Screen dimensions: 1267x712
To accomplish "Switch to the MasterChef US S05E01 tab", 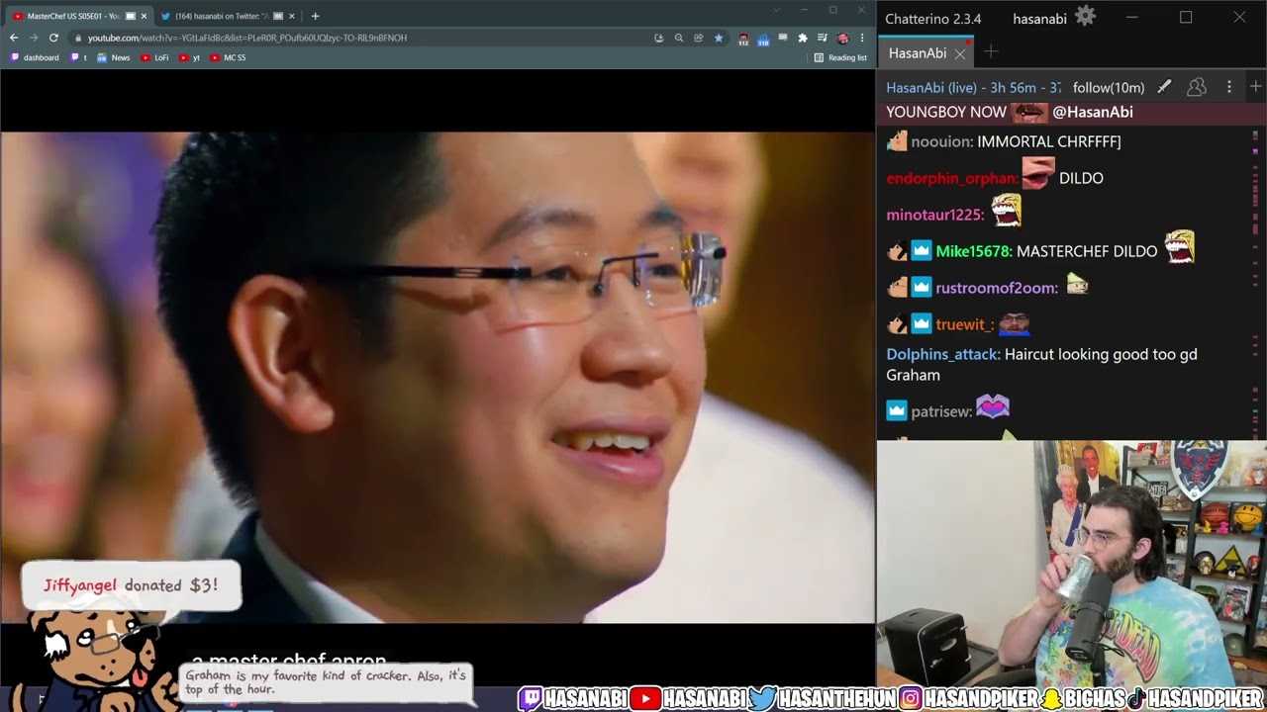I will click(x=79, y=16).
